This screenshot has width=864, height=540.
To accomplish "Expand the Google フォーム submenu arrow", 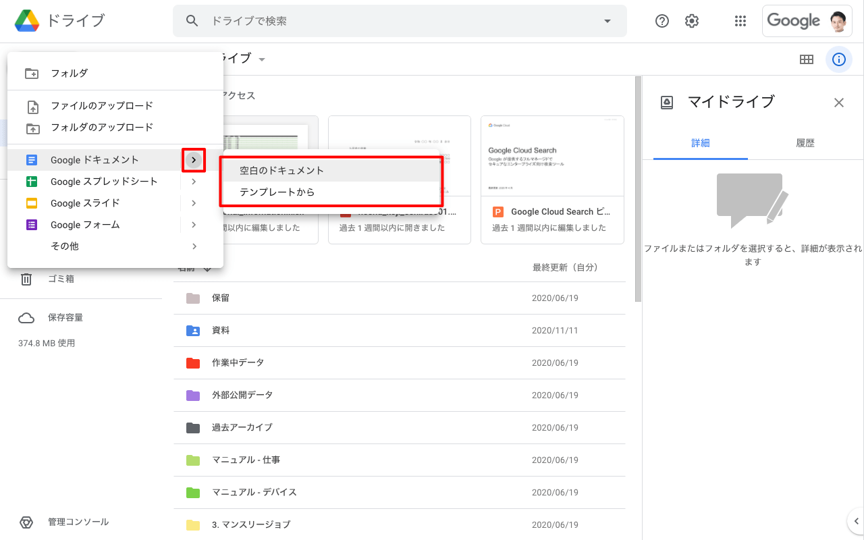I will 194,225.
